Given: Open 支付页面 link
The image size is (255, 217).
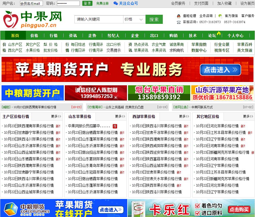Looking at the screenshot, I should pos(201,3).
